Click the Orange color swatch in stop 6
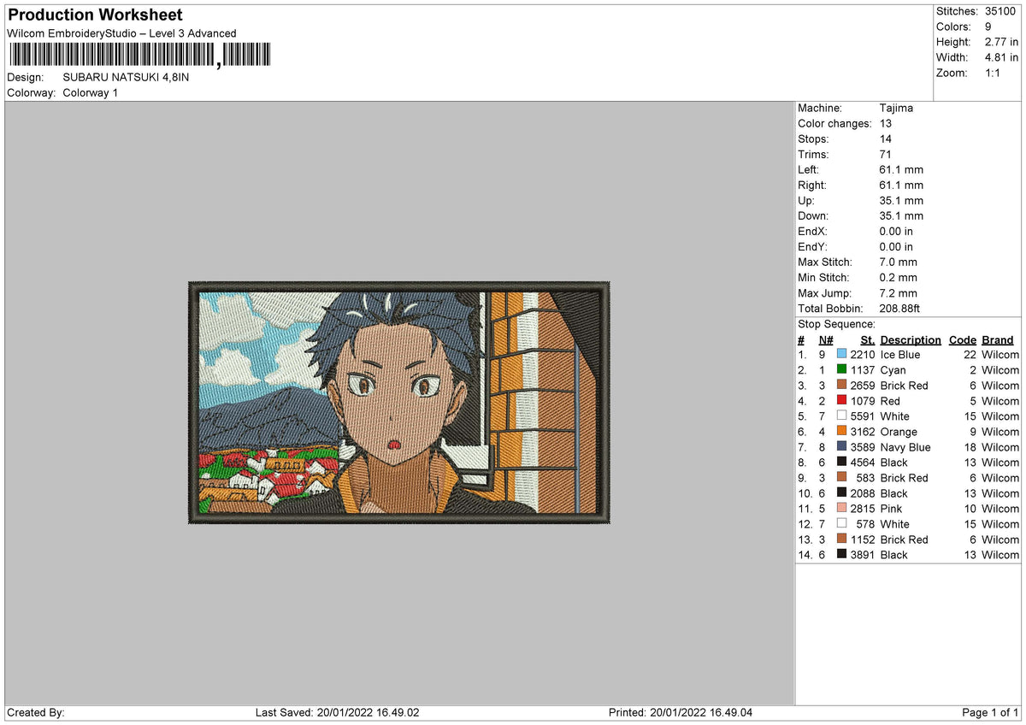1026x725 pixels. coord(842,432)
